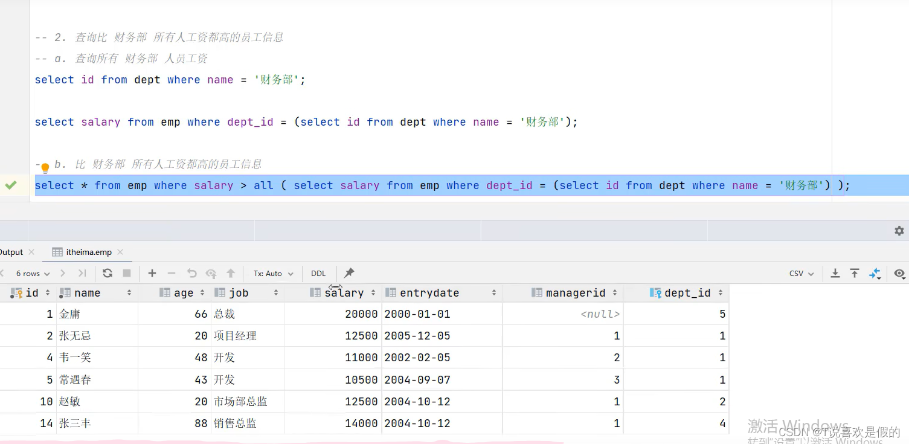Click the entrydate cell 2005-12-05
This screenshot has width=909, height=444.
(442, 336)
